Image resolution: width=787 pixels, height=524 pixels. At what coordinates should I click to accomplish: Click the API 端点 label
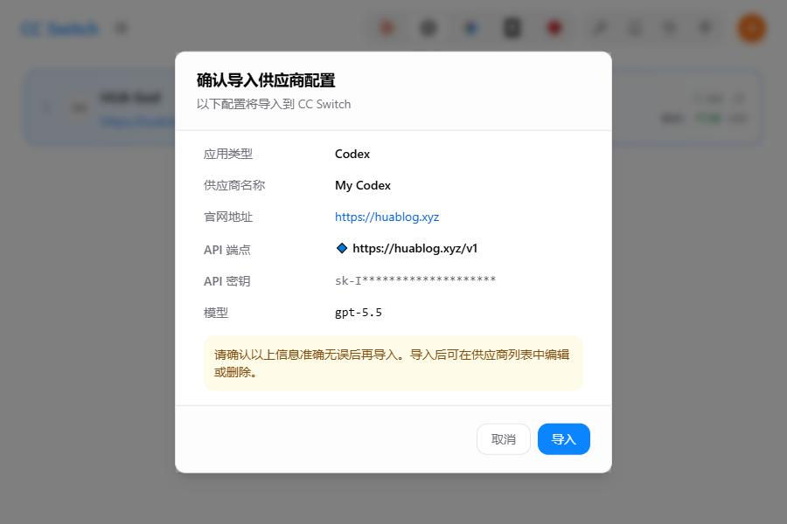point(226,250)
